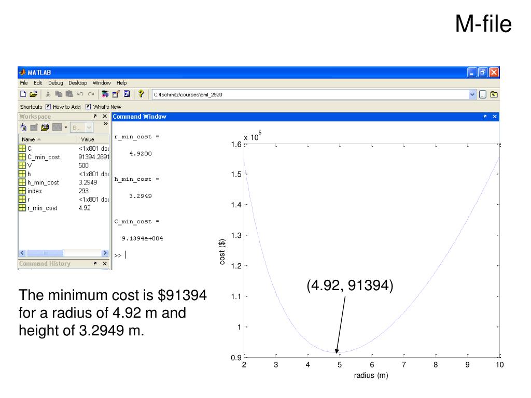Viewport: 531px width, 398px height.
Task: Undock the Command Window
Action: pyautogui.click(x=485, y=117)
